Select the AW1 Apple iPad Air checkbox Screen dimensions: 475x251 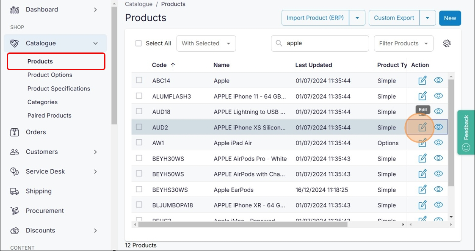139,143
